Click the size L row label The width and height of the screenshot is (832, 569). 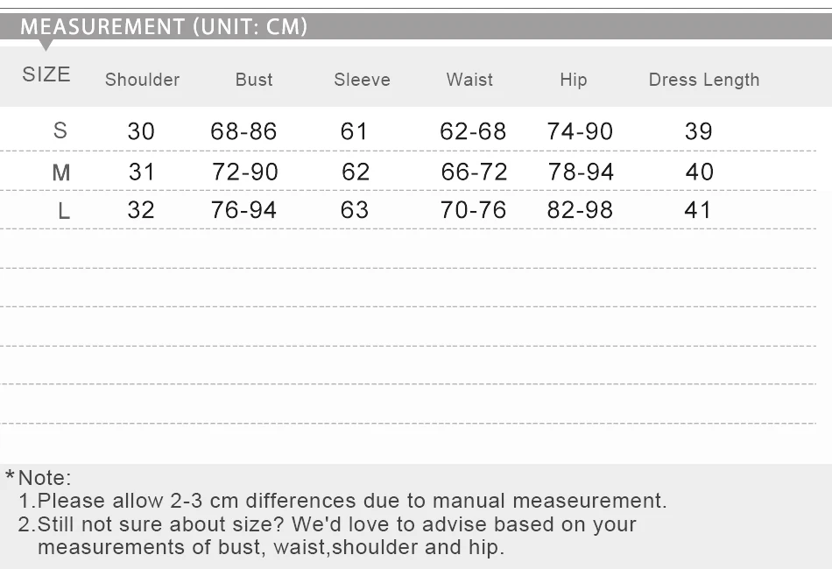pos(63,211)
